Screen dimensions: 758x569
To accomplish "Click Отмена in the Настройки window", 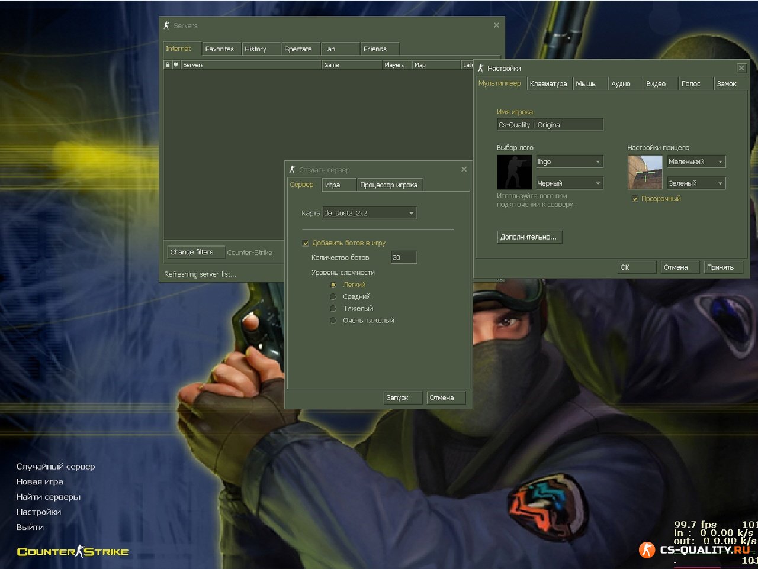I will 680,267.
